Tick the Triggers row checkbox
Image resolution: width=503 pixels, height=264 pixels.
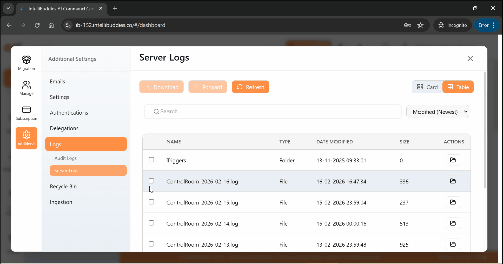pos(151,160)
